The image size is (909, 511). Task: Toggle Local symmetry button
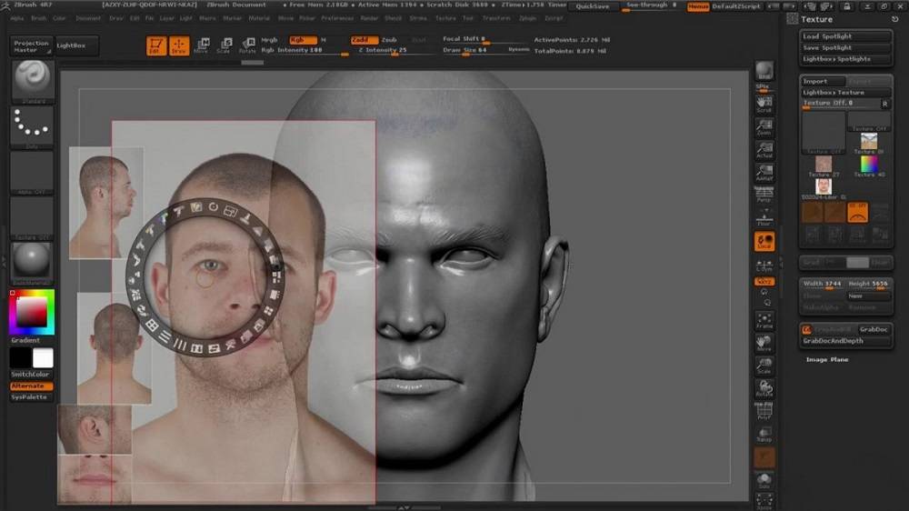[x=764, y=242]
